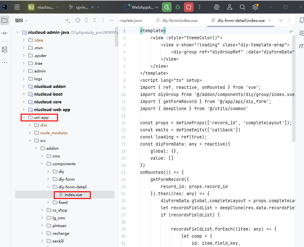
Task: Select index.vue in the project tree
Action: click(x=73, y=195)
